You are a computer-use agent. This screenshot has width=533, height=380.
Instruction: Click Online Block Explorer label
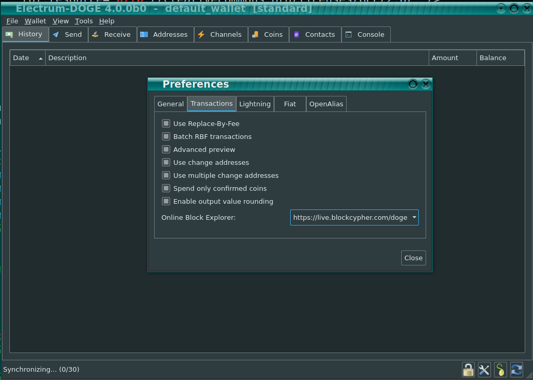pos(199,218)
